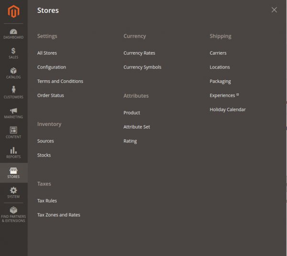Viewport: 287px width, 256px height.
Task: Open Holiday Calendar
Action: coord(228,110)
